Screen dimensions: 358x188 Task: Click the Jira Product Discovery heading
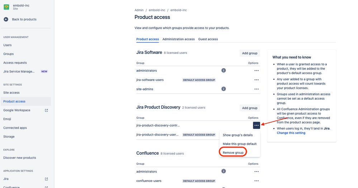click(158, 107)
